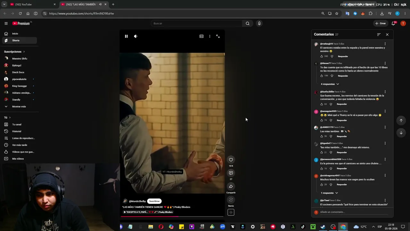Open a new browser tab
This screenshot has height=231, width=410.
coord(113,4)
